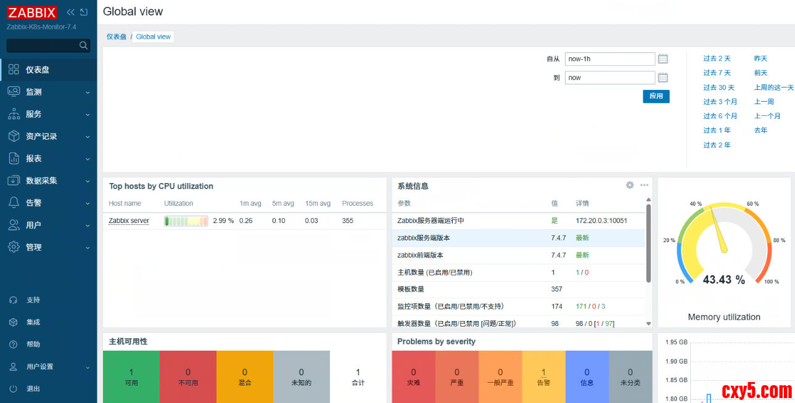The width and height of the screenshot is (795, 403).
Task: Click the 退出 logout icon
Action: (14, 389)
